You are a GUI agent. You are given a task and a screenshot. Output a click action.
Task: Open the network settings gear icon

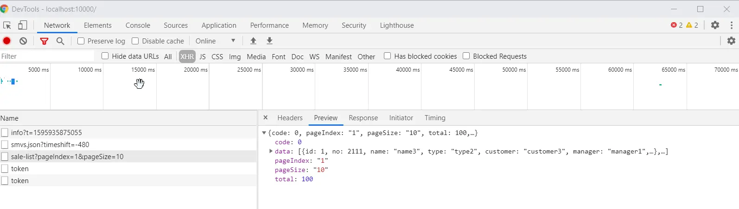coord(731,41)
